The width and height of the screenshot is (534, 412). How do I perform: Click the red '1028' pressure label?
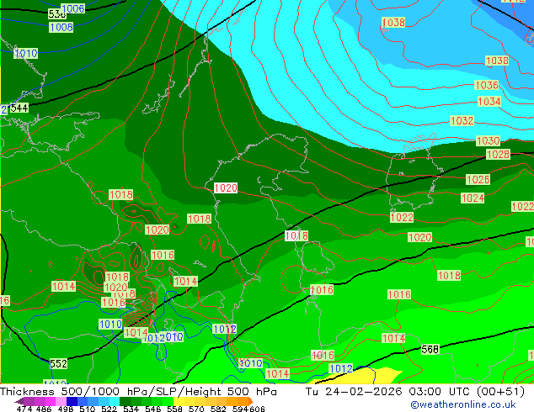[498, 155]
